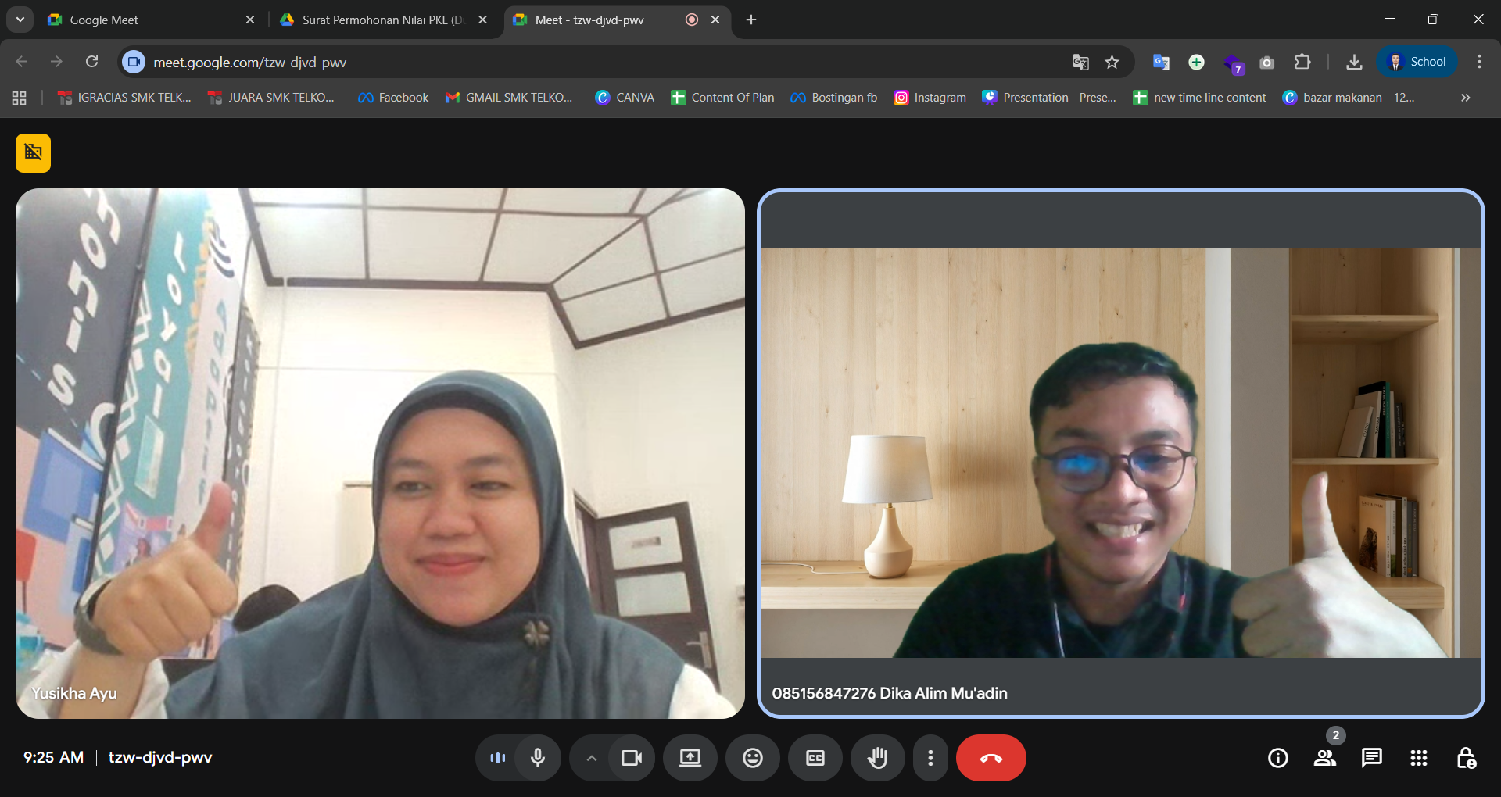
Task: Open the CANVA bookmark
Action: pos(625,98)
